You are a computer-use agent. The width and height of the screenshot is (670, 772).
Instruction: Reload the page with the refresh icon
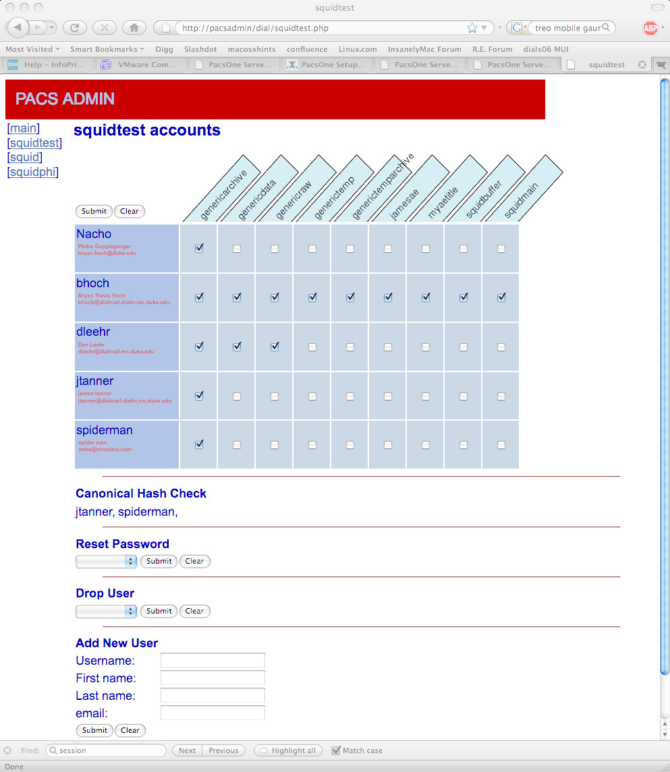click(x=74, y=28)
